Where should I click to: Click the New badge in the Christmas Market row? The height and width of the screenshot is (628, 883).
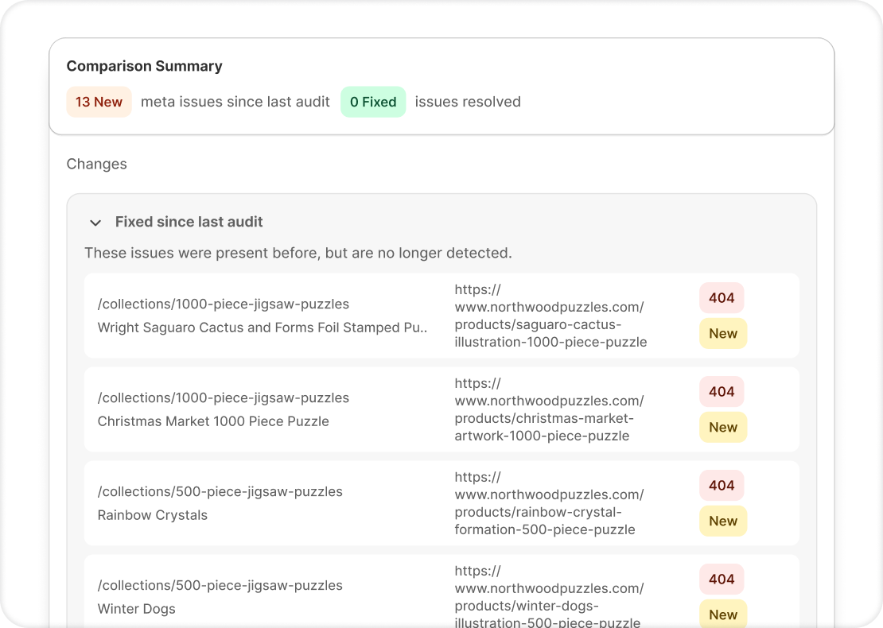pos(722,428)
